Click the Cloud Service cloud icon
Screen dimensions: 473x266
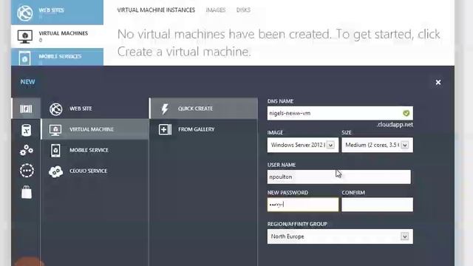tap(56, 171)
